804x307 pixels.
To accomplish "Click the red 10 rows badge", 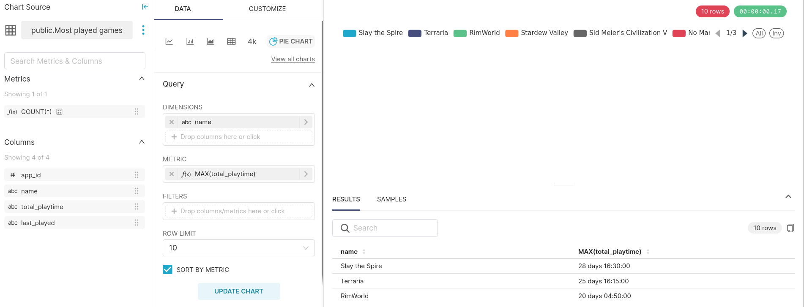I will pos(713,11).
